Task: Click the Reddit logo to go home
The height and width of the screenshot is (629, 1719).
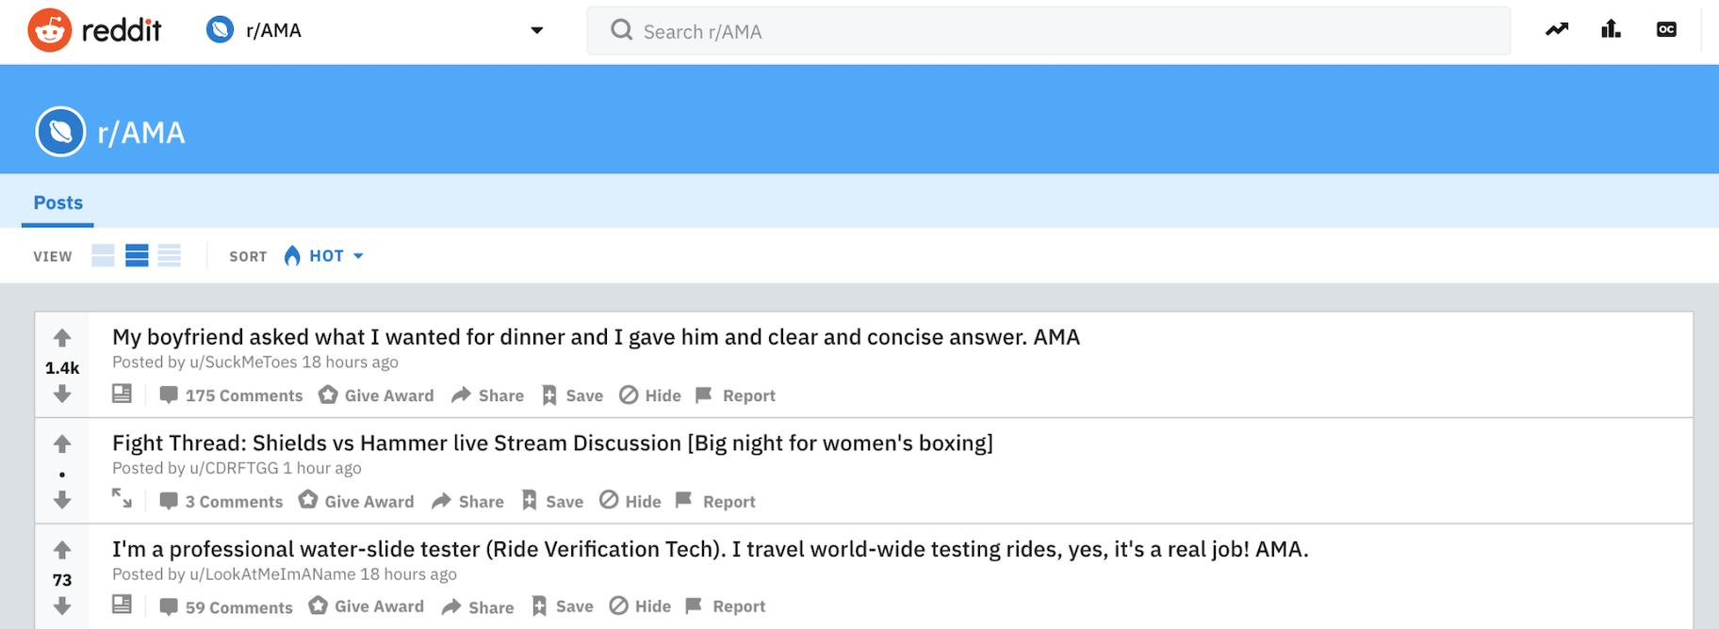Action: coord(94,31)
